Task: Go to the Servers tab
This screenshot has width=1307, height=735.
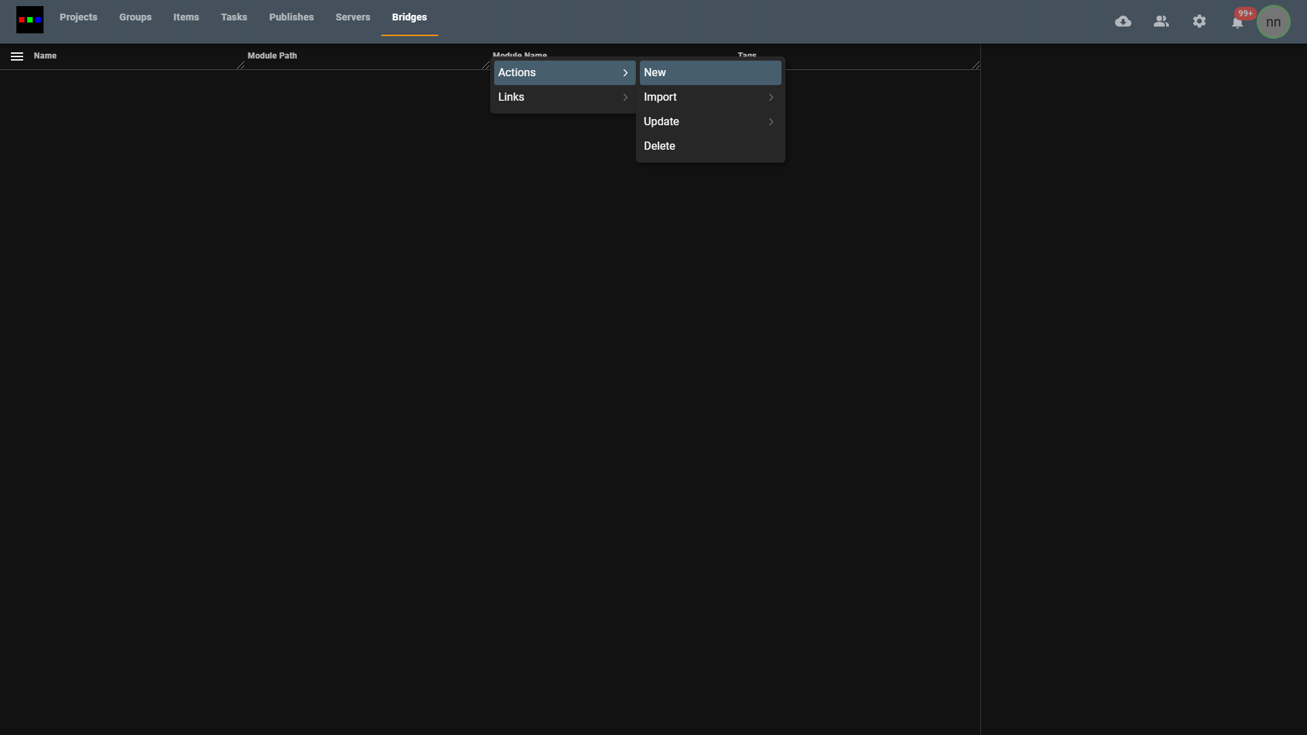Action: [x=353, y=17]
